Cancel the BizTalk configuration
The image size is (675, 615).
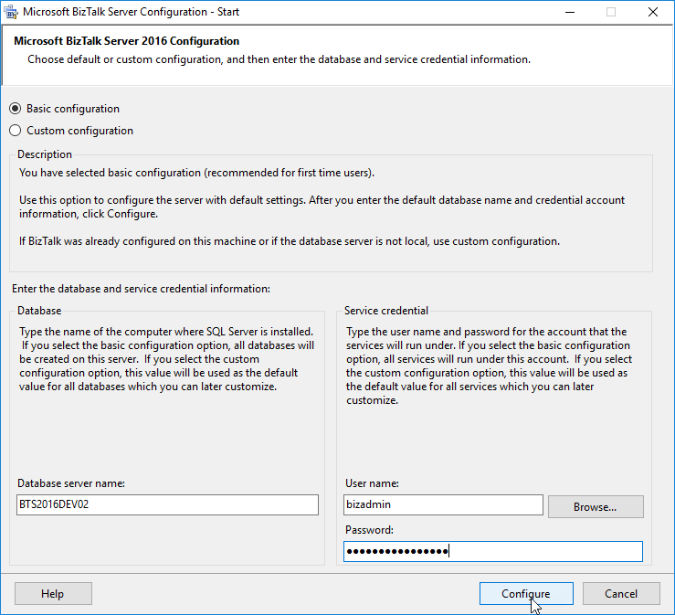click(x=621, y=593)
